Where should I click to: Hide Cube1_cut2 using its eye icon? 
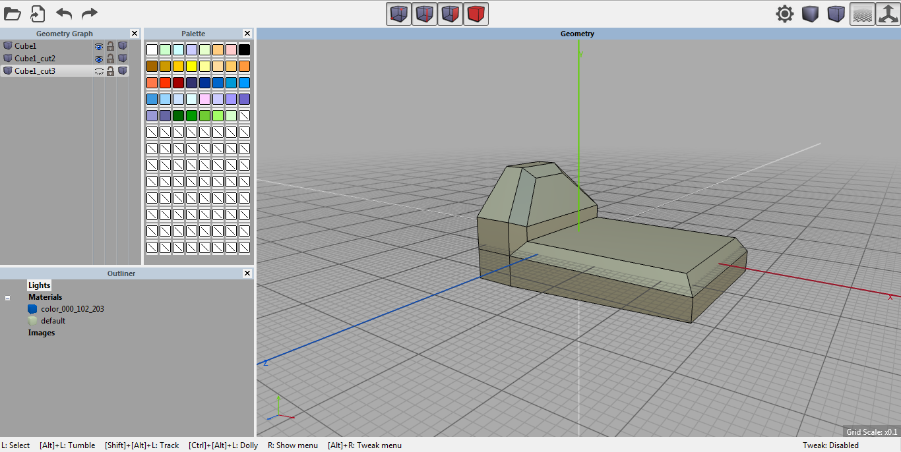tap(99, 59)
